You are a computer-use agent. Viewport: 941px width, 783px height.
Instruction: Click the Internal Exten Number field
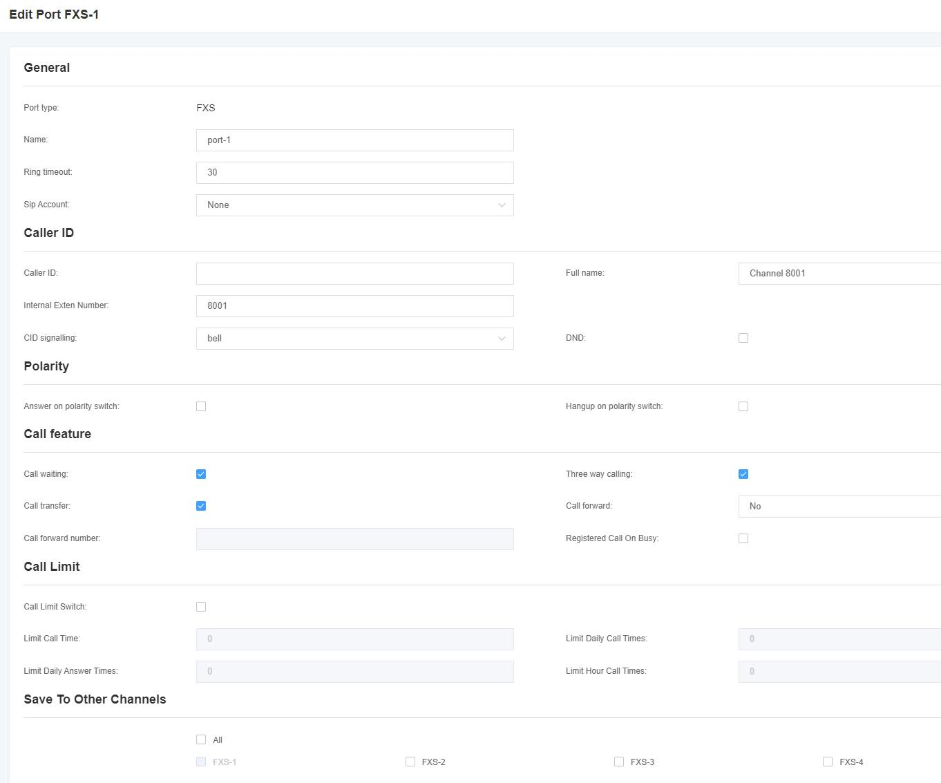click(354, 306)
